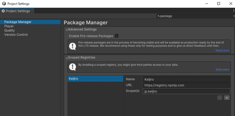Clear the package search text
Screen dimensions: 235x116
tap(234, 16)
